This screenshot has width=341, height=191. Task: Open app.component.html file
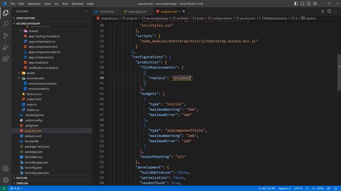43,47
